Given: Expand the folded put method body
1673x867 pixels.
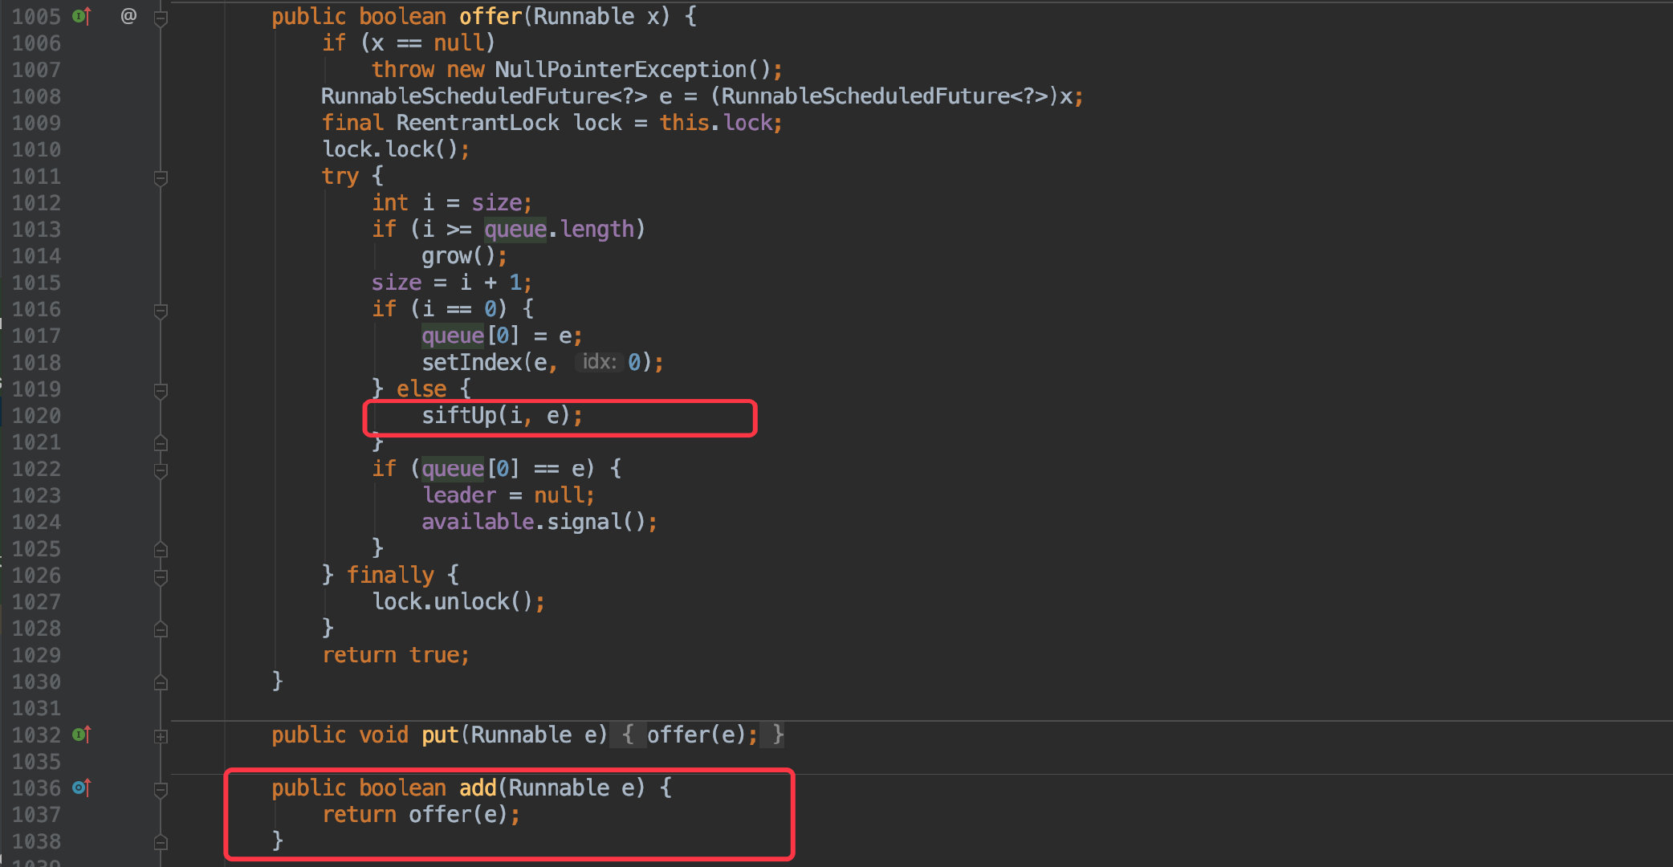Looking at the screenshot, I should [161, 735].
